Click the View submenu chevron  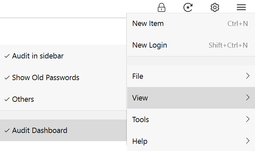click(248, 97)
